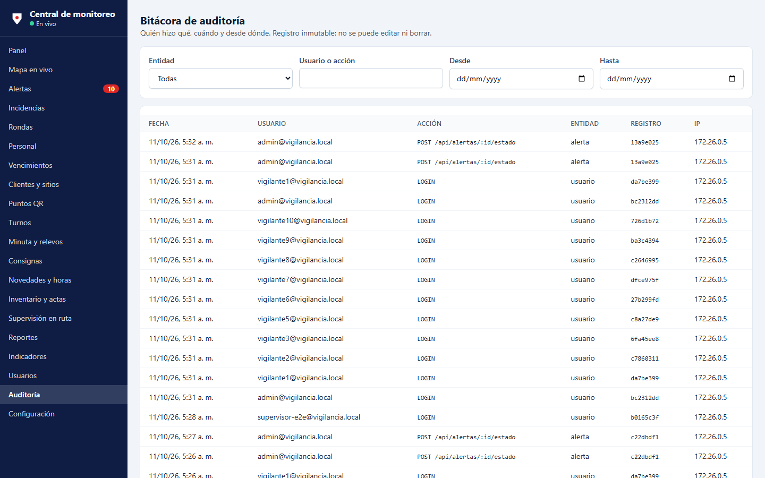Go to Consignas

pyautogui.click(x=64, y=261)
